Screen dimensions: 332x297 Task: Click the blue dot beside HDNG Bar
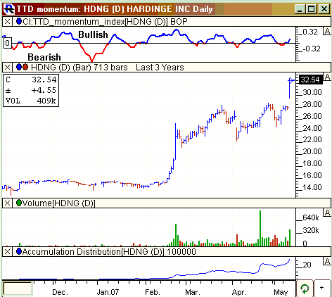19,67
